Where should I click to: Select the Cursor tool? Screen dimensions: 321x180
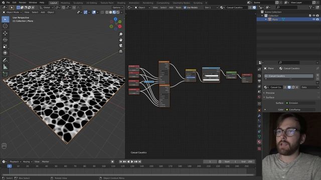pos(6,26)
